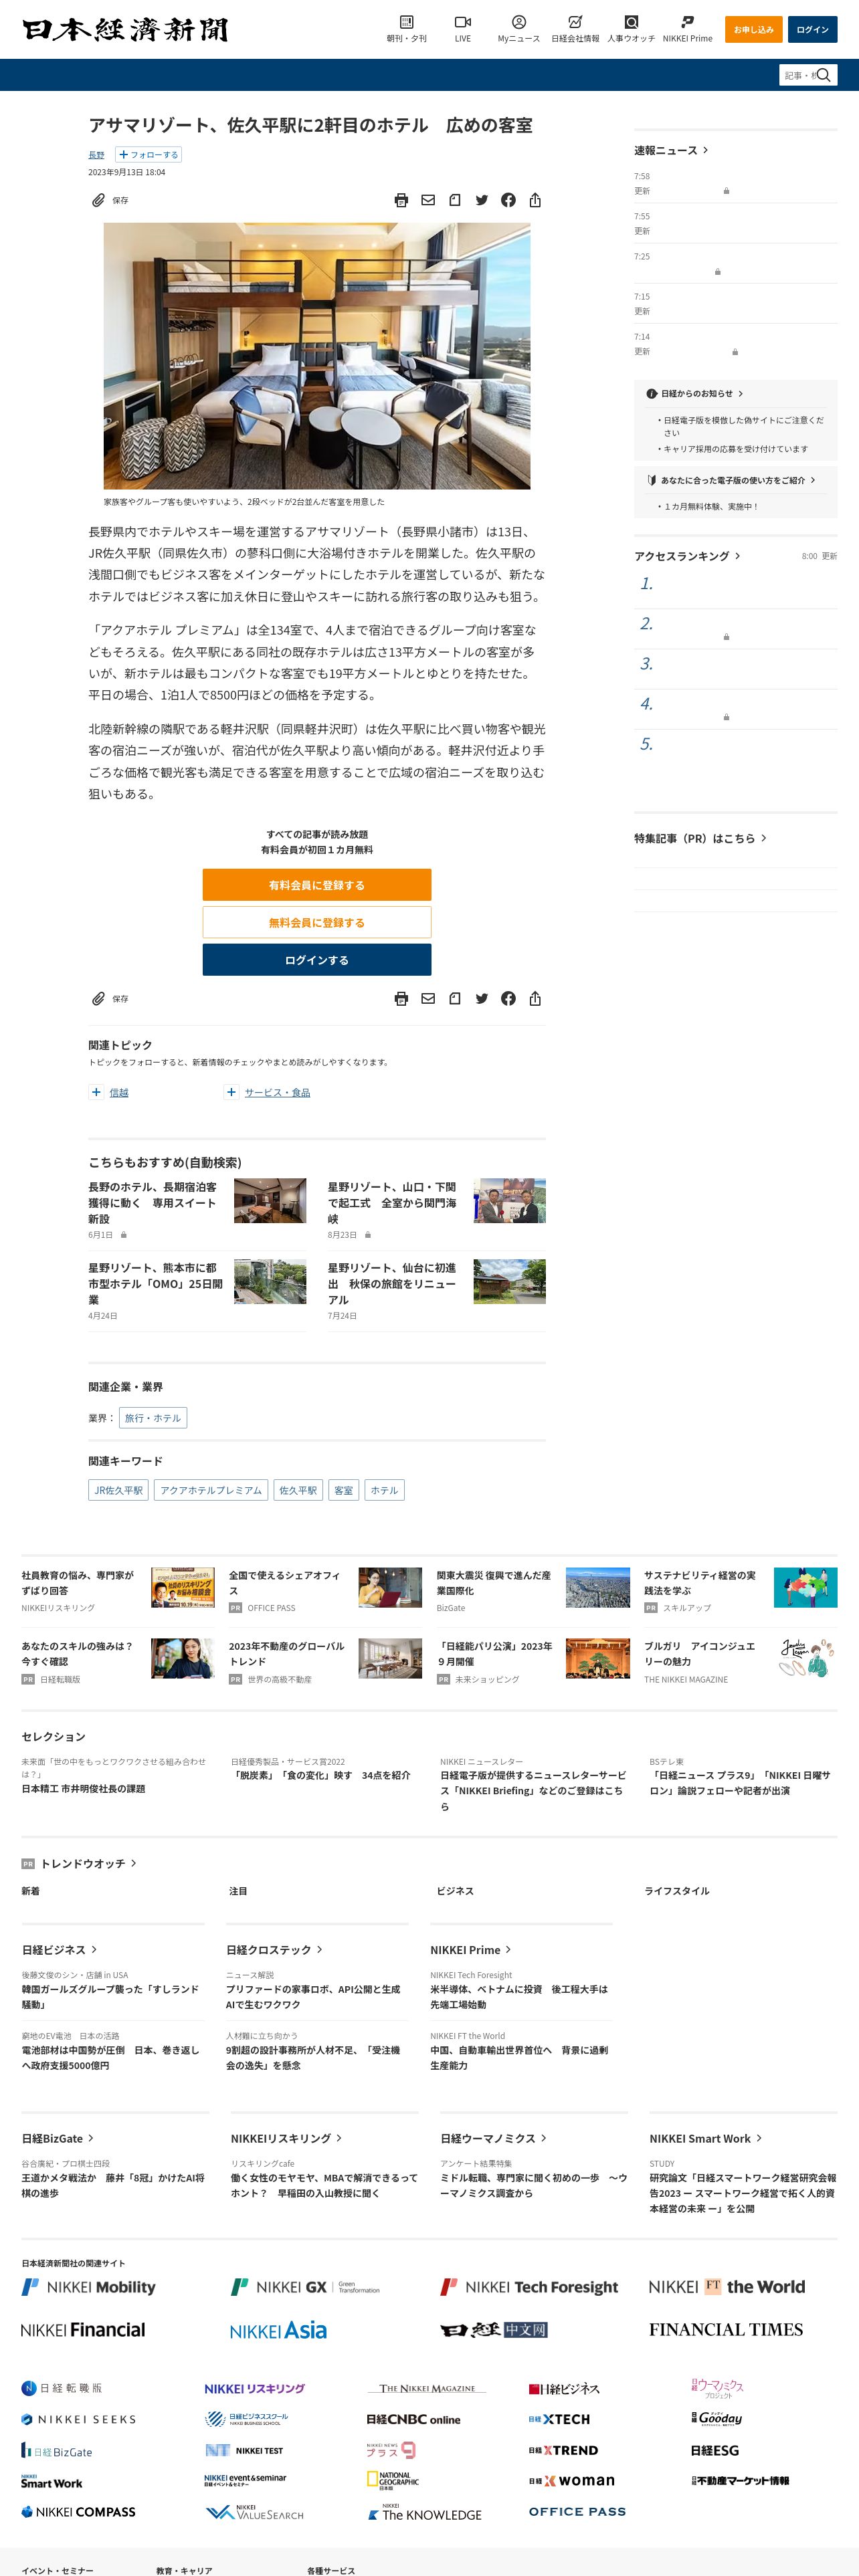The height and width of the screenshot is (2576, 859).
Task: Email the article using top envelope icon
Action: pos(428,200)
